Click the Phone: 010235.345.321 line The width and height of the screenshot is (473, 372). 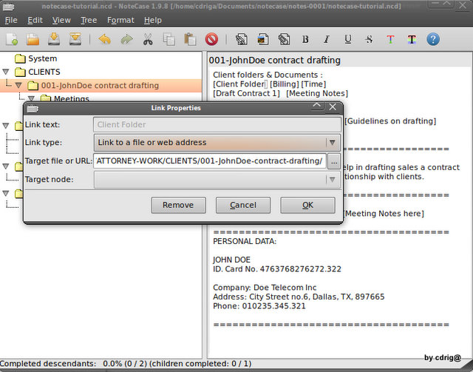pyautogui.click(x=259, y=306)
